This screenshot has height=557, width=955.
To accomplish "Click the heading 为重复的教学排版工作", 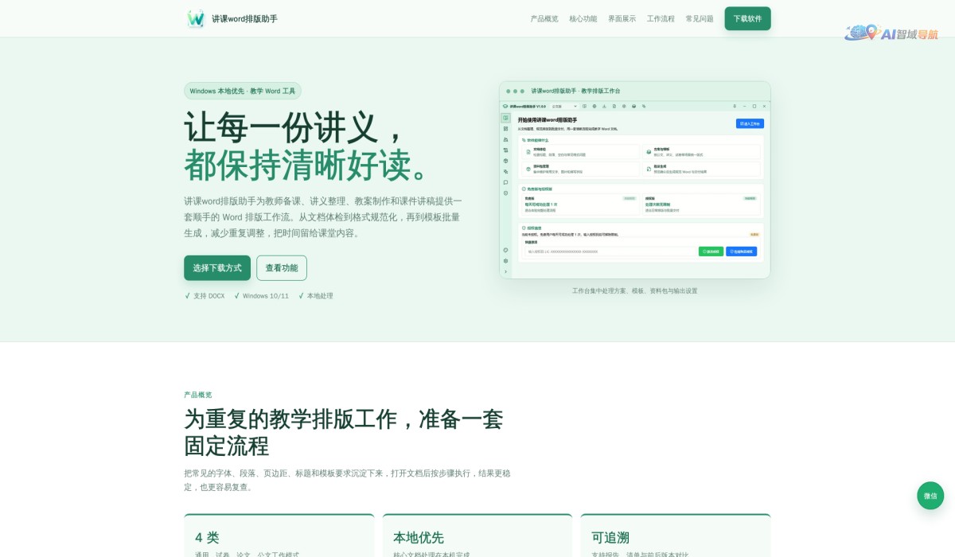I will pyautogui.click(x=343, y=432).
